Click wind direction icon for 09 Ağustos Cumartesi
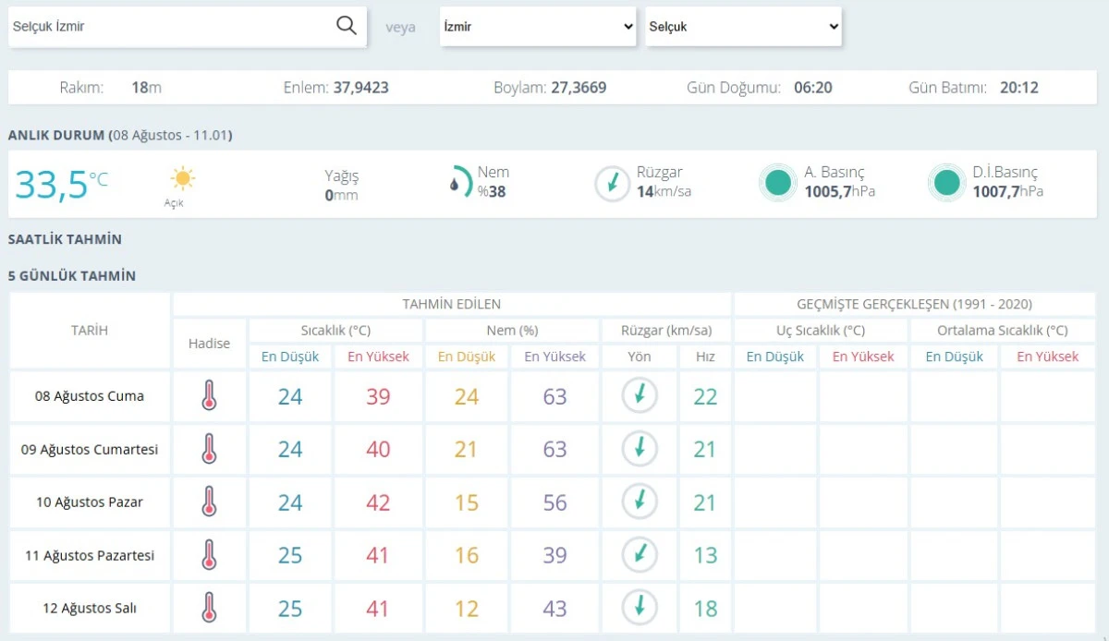The image size is (1109, 641). pyautogui.click(x=639, y=449)
